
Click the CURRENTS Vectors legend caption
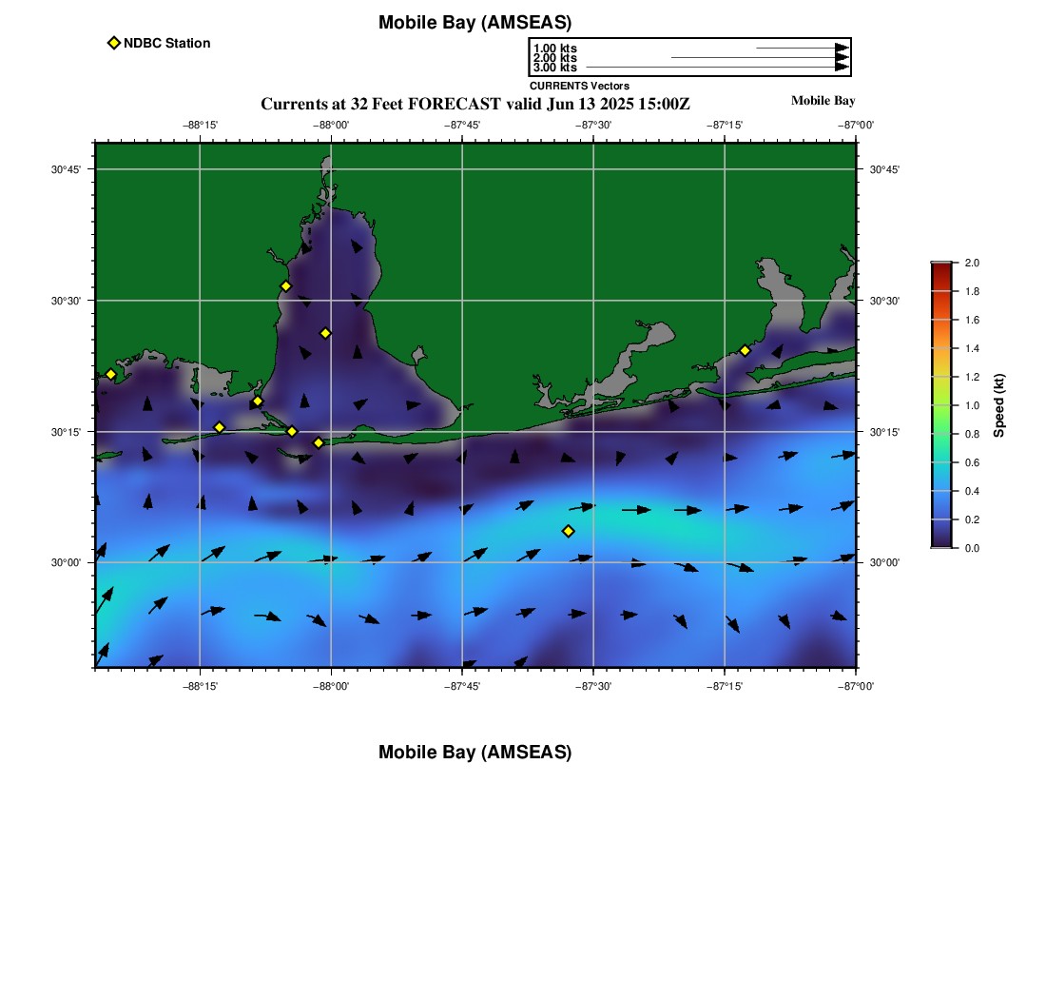pyautogui.click(x=580, y=86)
